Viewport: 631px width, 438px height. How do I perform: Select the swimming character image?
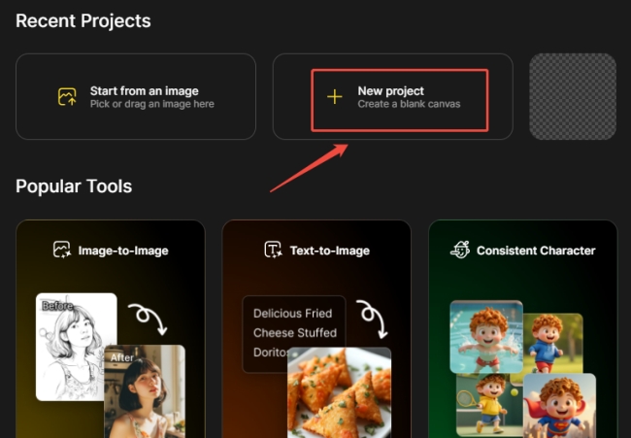485,335
